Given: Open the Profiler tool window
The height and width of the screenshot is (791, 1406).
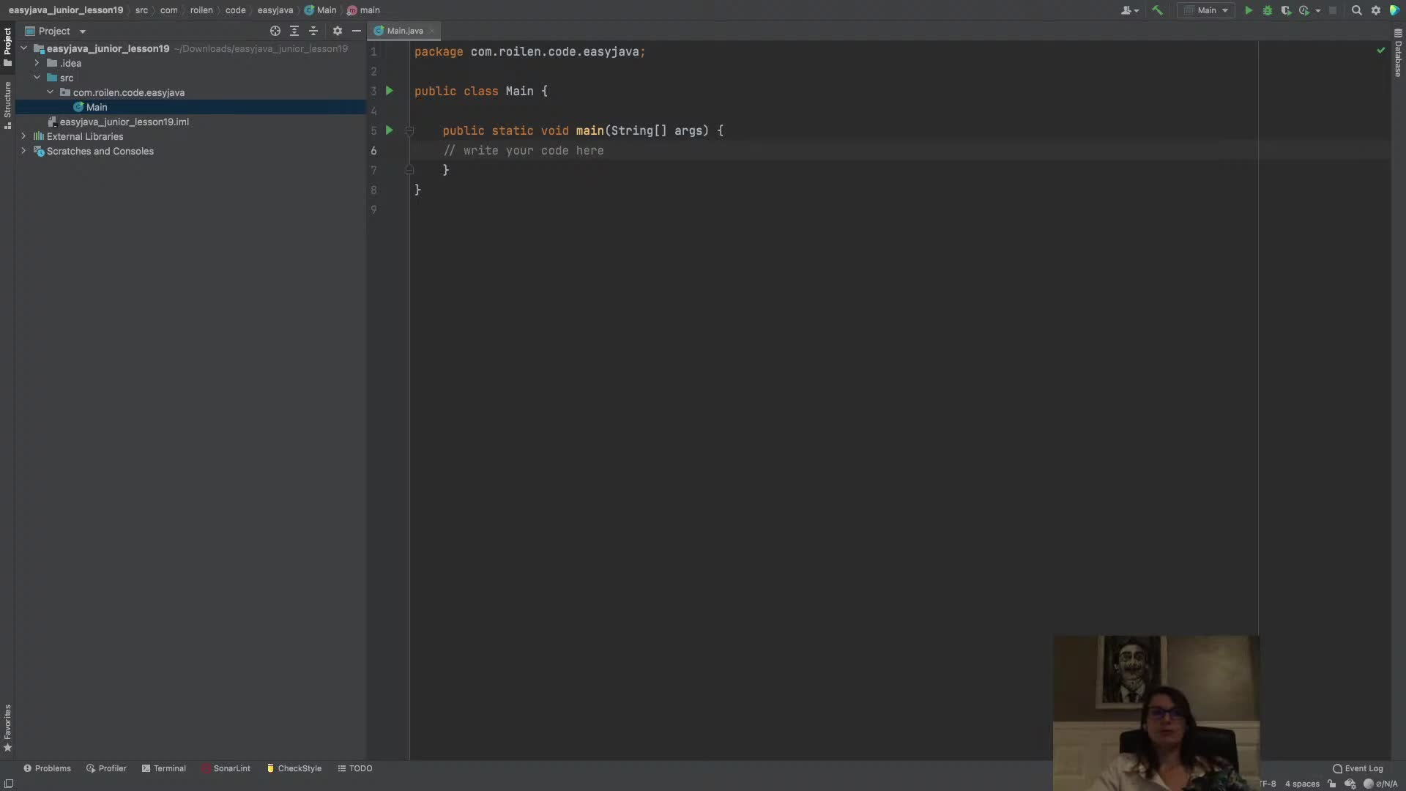Looking at the screenshot, I should [106, 768].
